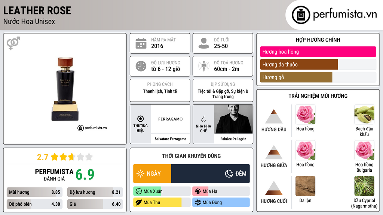
Task: Click the Giá 6.40 score bar
Action: (x=95, y=204)
